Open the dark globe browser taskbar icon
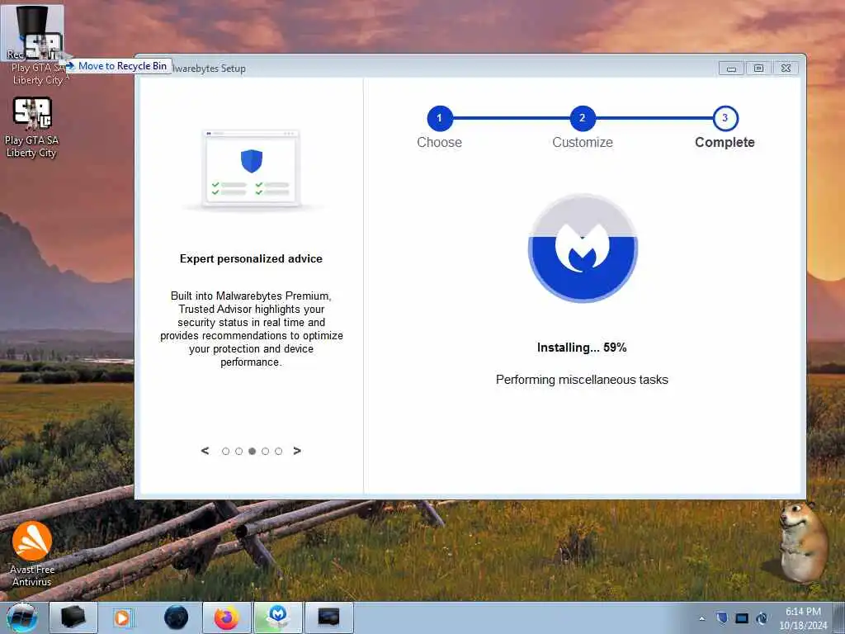845x634 pixels. (177, 617)
